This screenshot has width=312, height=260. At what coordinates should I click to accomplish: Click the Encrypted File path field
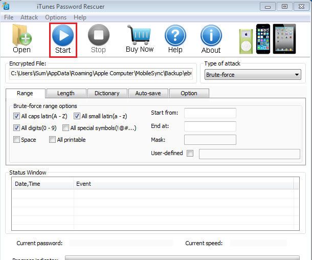(101, 74)
